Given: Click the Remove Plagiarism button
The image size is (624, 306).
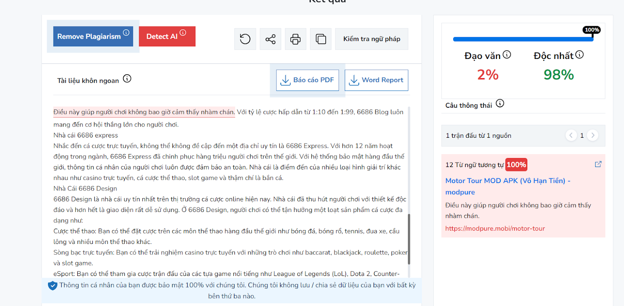Looking at the screenshot, I should click(x=93, y=36).
